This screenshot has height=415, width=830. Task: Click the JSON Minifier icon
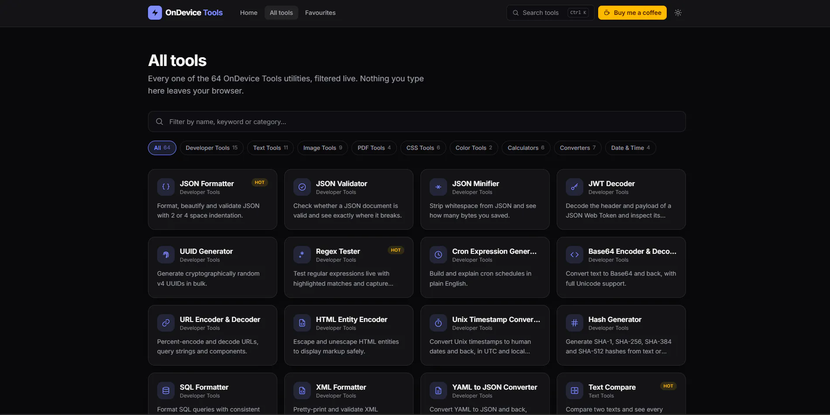click(438, 187)
